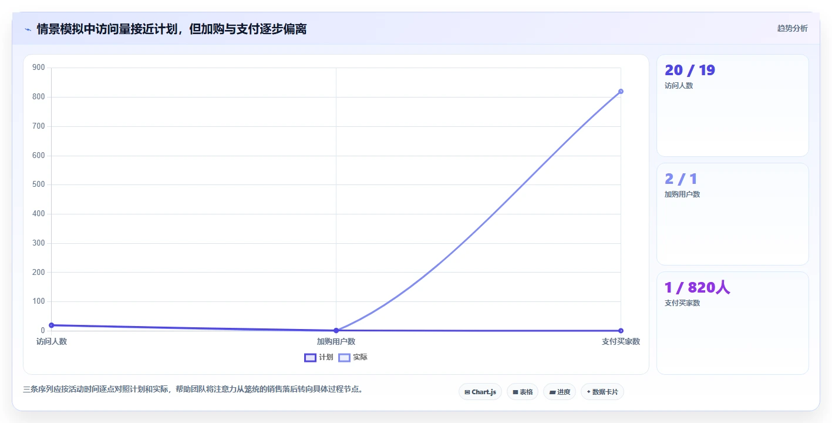Click the 20 / 19 value
Image resolution: width=832 pixels, height=423 pixels.
(x=690, y=70)
